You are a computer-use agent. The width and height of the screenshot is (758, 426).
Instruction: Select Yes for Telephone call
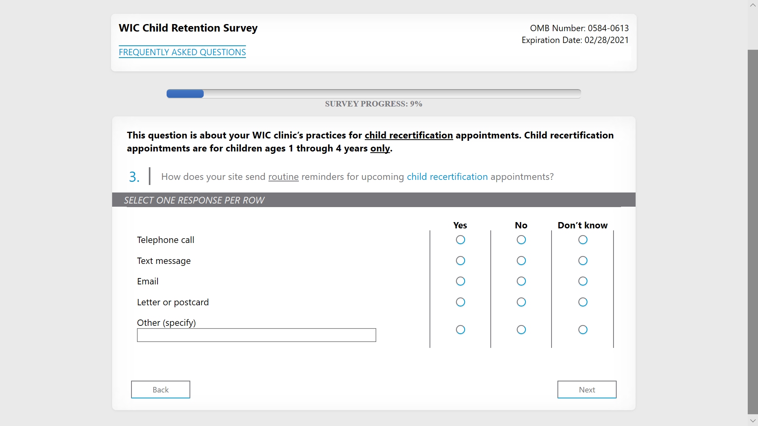pyautogui.click(x=460, y=240)
